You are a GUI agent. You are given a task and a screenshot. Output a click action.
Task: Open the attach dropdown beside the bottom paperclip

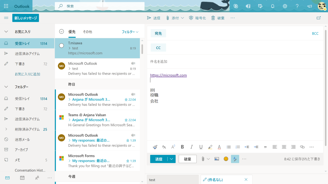point(208,159)
